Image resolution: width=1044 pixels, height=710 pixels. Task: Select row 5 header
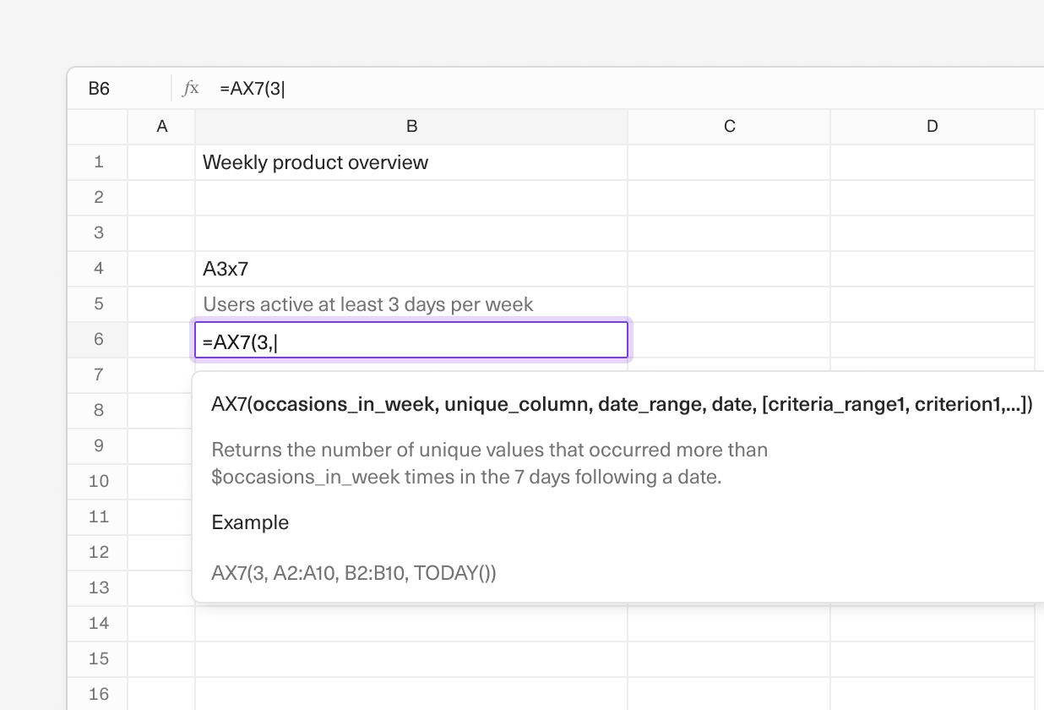click(x=99, y=303)
